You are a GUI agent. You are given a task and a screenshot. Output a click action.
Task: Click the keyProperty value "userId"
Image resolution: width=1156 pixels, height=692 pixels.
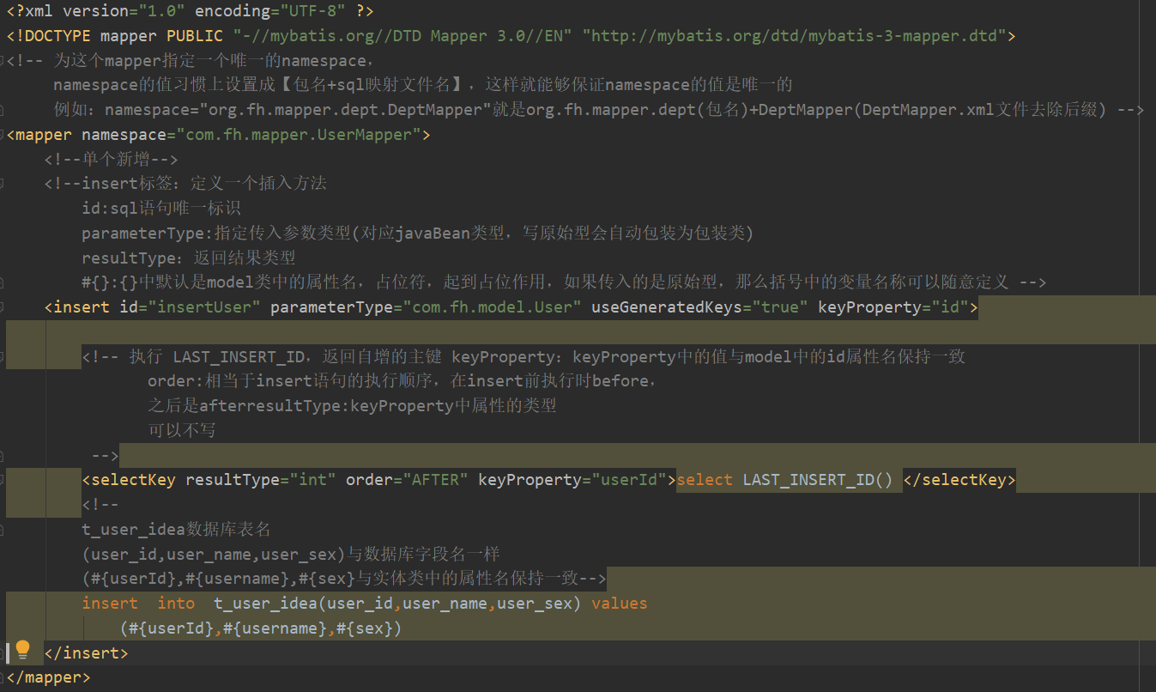(x=629, y=479)
